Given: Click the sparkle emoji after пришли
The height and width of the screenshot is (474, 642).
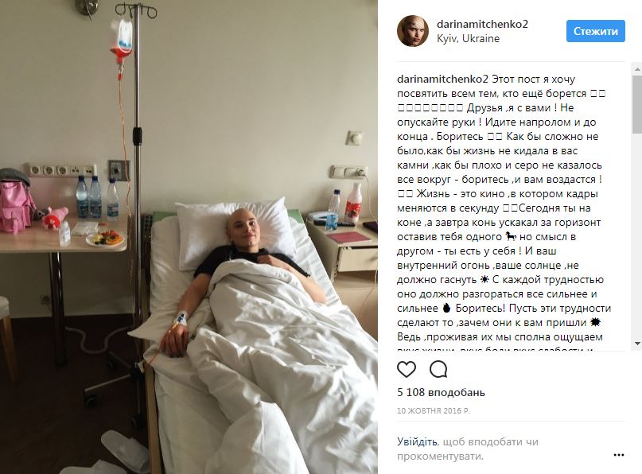Looking at the screenshot, I should [595, 322].
